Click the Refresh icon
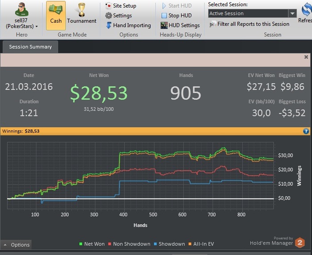 [x=306, y=10]
